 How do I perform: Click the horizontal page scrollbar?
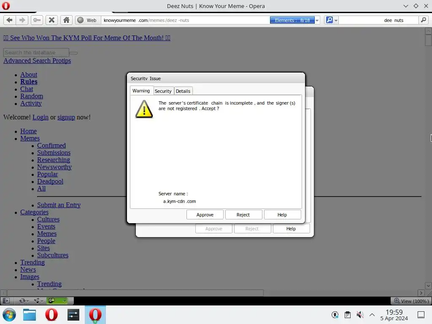(135, 293)
